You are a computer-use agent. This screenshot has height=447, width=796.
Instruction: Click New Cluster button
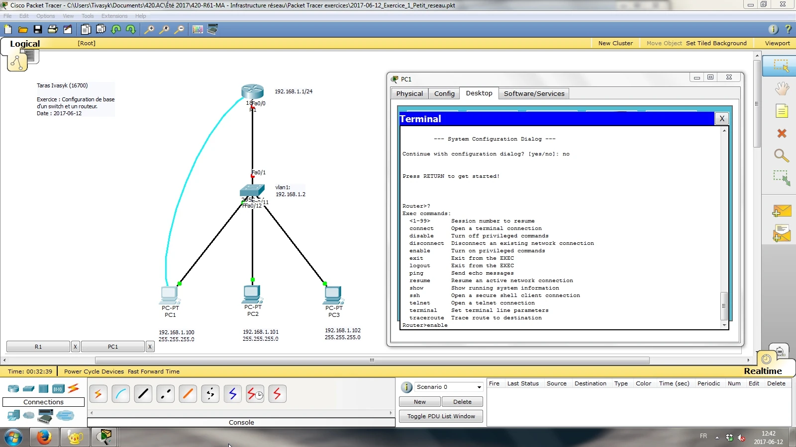click(x=615, y=43)
